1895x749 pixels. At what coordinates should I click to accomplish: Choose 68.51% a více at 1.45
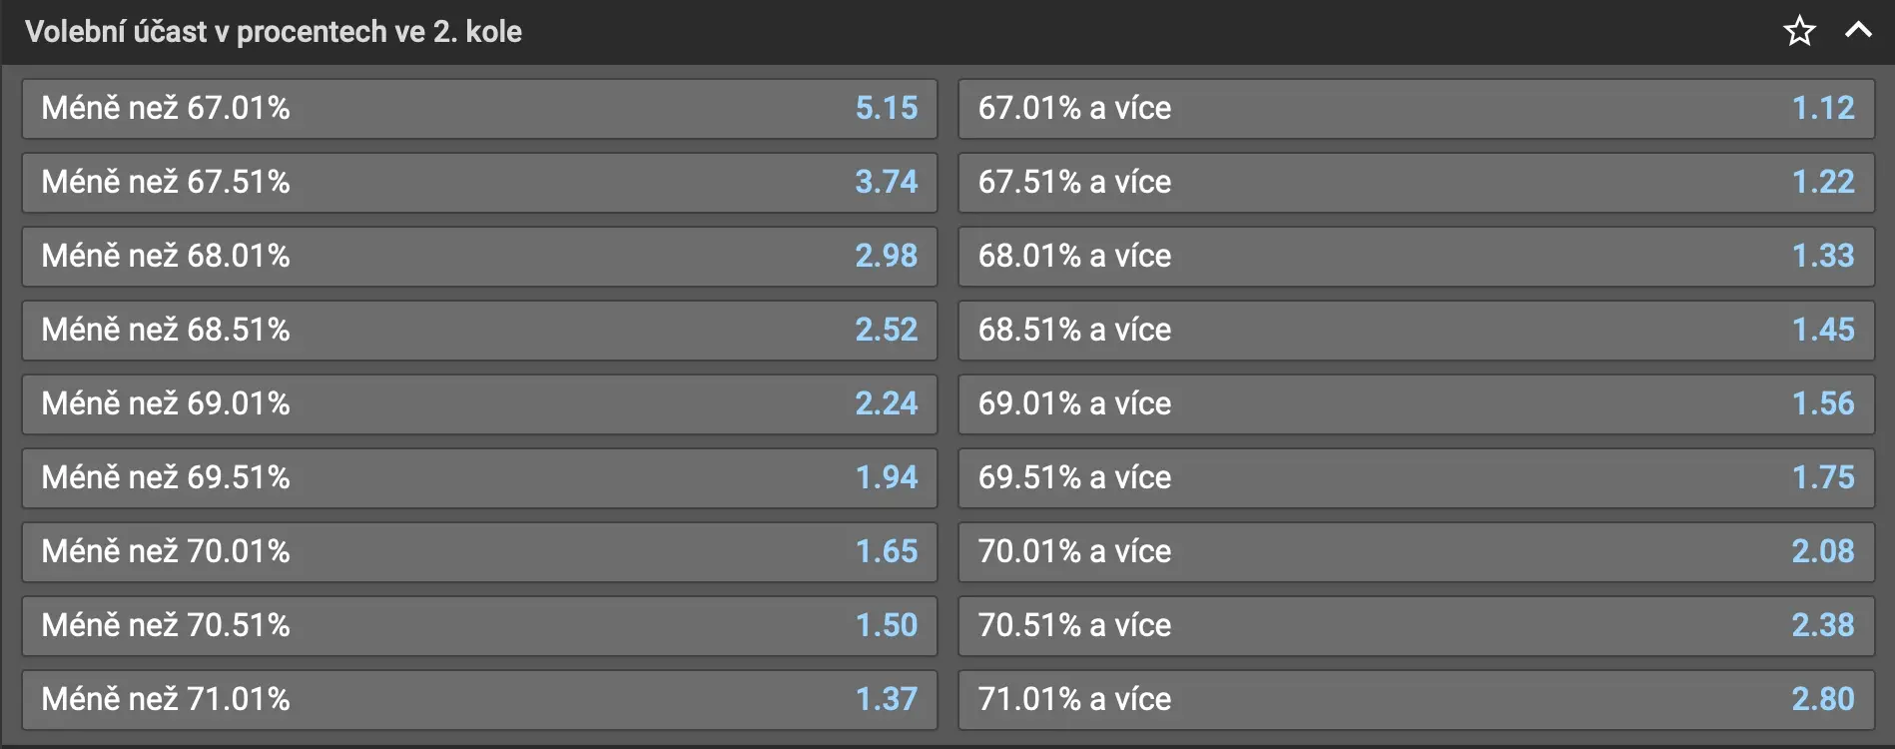click(x=1416, y=331)
